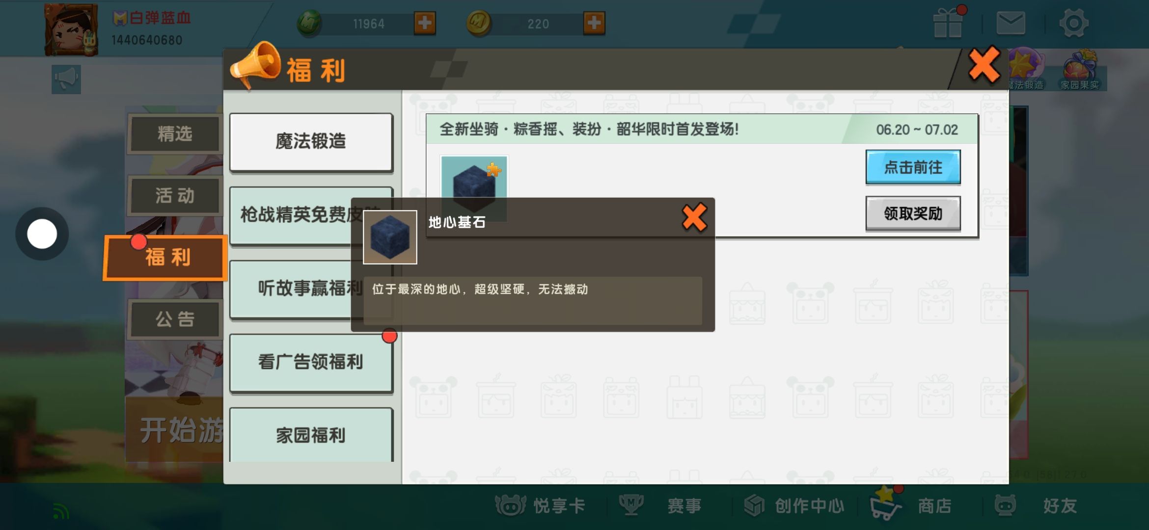The height and width of the screenshot is (530, 1149).
Task: Click the blue megaphone announcement icon
Action: (66, 79)
